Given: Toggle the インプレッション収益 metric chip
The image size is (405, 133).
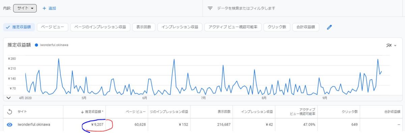Looking at the screenshot, I should (180, 27).
